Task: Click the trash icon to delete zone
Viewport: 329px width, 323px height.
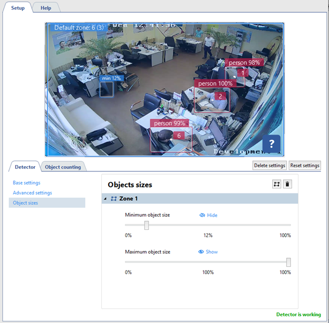Action: pyautogui.click(x=288, y=184)
